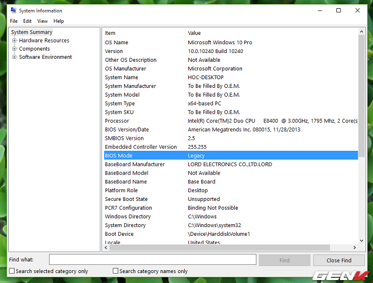Select the Platform Role row
The width and height of the screenshot is (373, 283).
point(231,190)
